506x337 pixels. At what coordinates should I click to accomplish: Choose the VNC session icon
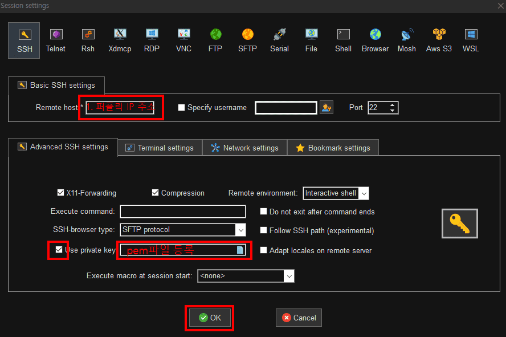[183, 40]
